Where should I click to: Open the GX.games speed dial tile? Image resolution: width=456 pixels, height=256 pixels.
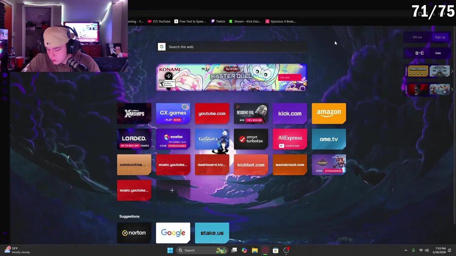coord(173,113)
